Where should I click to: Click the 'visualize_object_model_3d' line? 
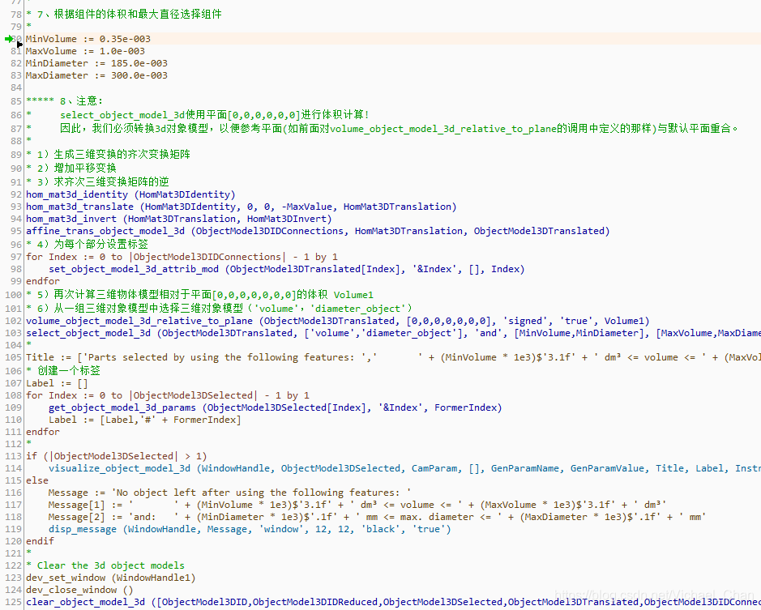404,467
